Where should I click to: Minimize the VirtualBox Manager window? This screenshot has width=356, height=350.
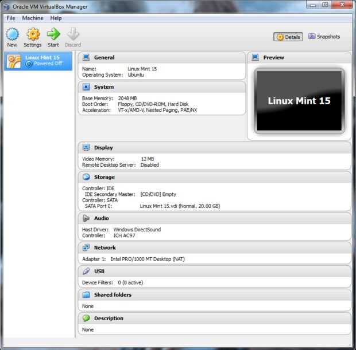click(312, 5)
